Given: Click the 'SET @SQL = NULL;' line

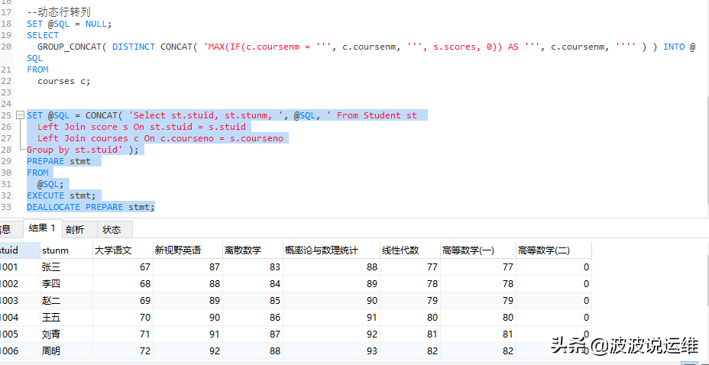Looking at the screenshot, I should (x=69, y=24).
